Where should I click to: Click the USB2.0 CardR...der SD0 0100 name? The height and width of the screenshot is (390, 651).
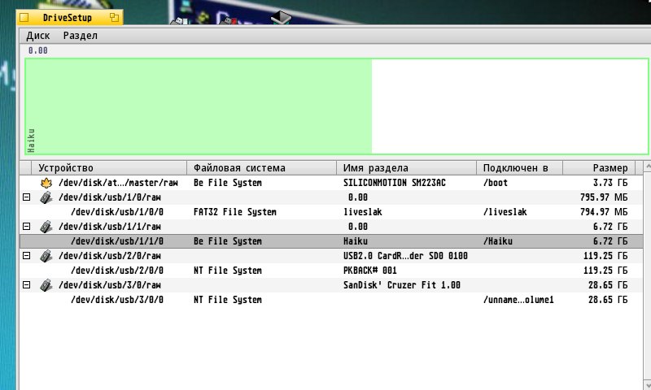tap(405, 256)
